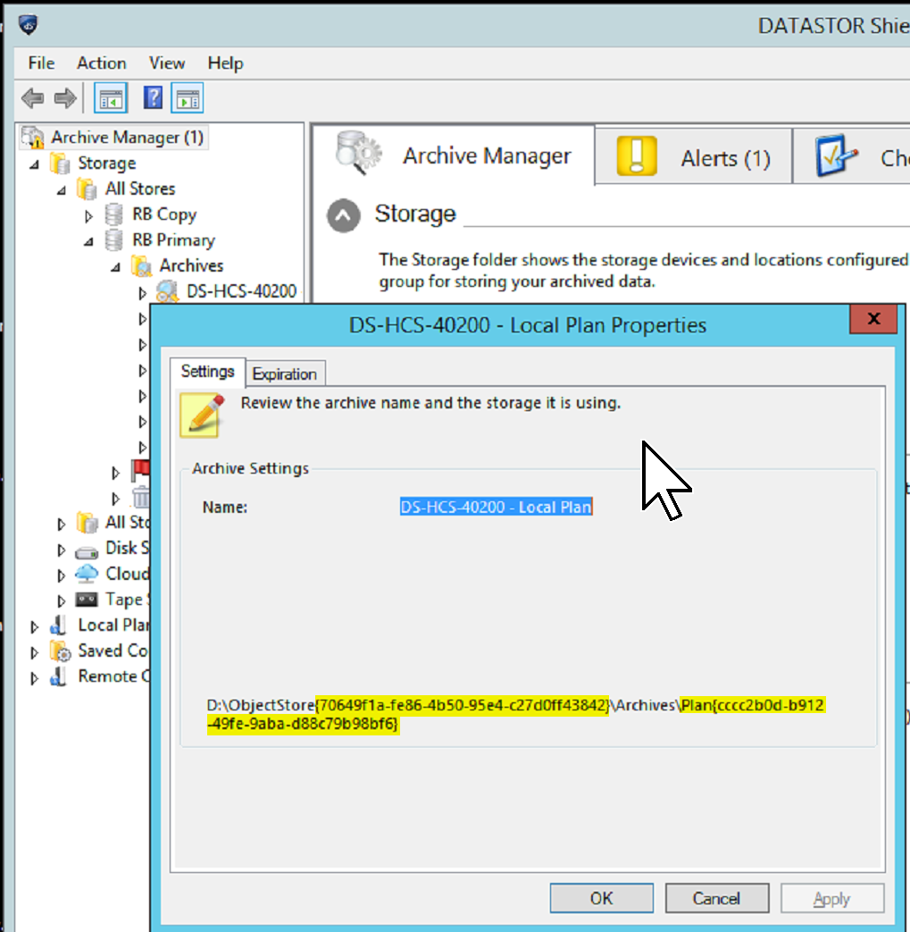The image size is (910, 932).
Task: Click the blue Help question-mark icon
Action: pyautogui.click(x=153, y=98)
